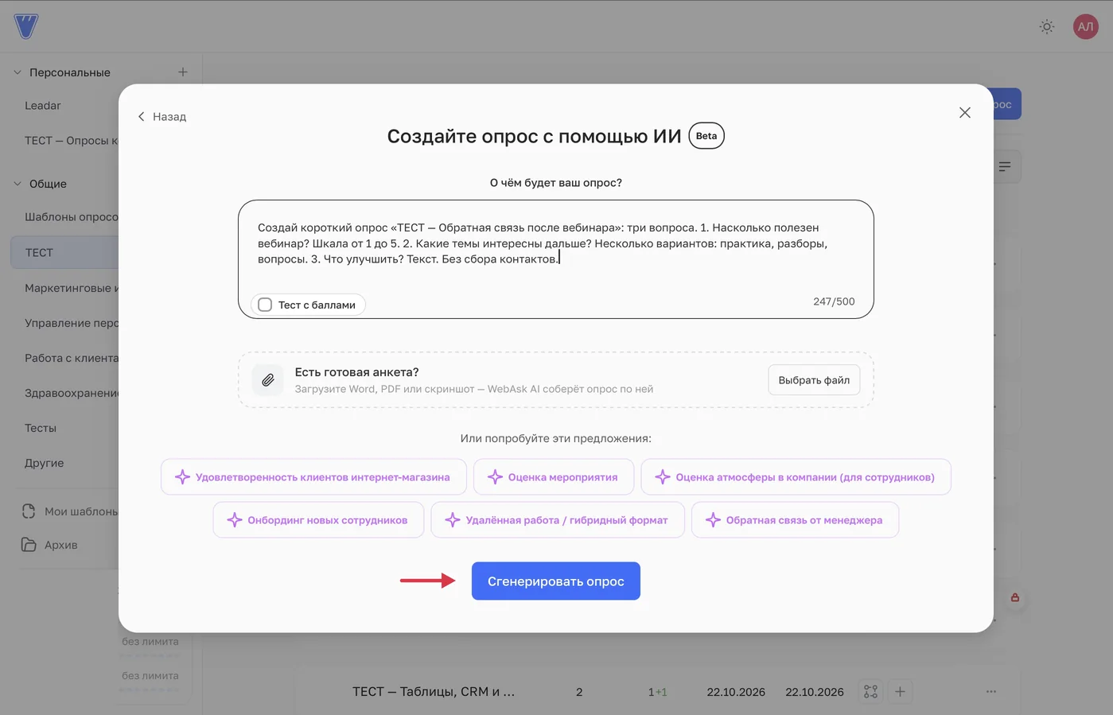The image size is (1113, 715).
Task: Toggle the light/dark theme sun icon
Action: tap(1047, 26)
